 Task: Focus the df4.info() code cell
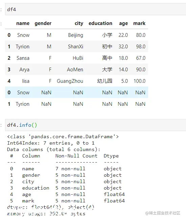95,125
